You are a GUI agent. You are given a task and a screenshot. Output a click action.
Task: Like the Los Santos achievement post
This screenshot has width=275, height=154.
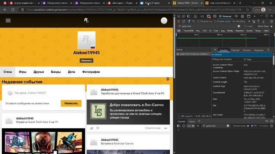[92, 128]
